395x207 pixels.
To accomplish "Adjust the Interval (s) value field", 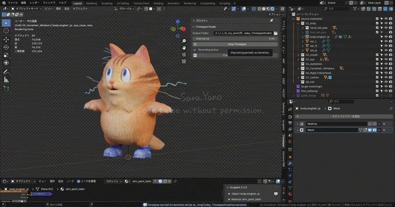I will click(235, 38).
